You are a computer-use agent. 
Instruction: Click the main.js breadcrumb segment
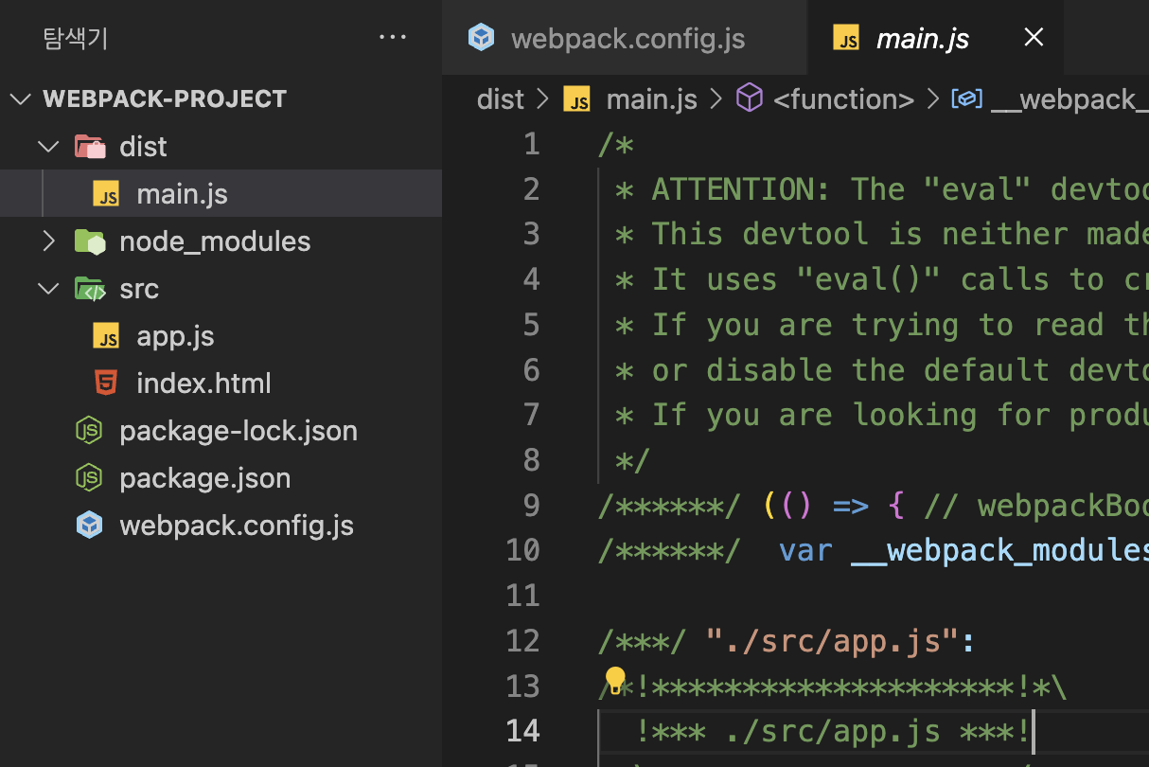(x=651, y=98)
